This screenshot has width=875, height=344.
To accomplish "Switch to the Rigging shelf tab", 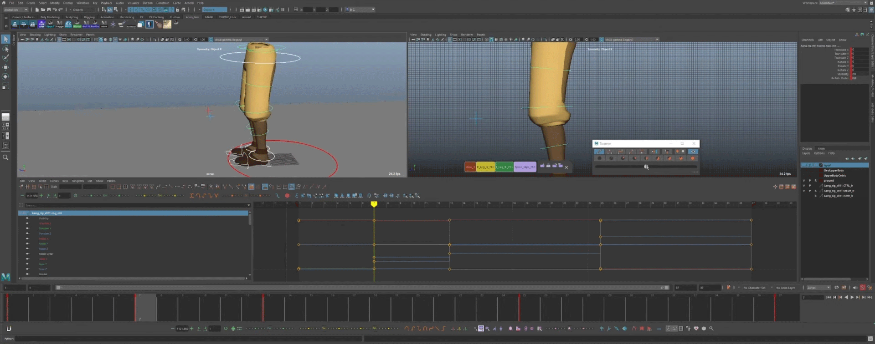I will pos(89,17).
